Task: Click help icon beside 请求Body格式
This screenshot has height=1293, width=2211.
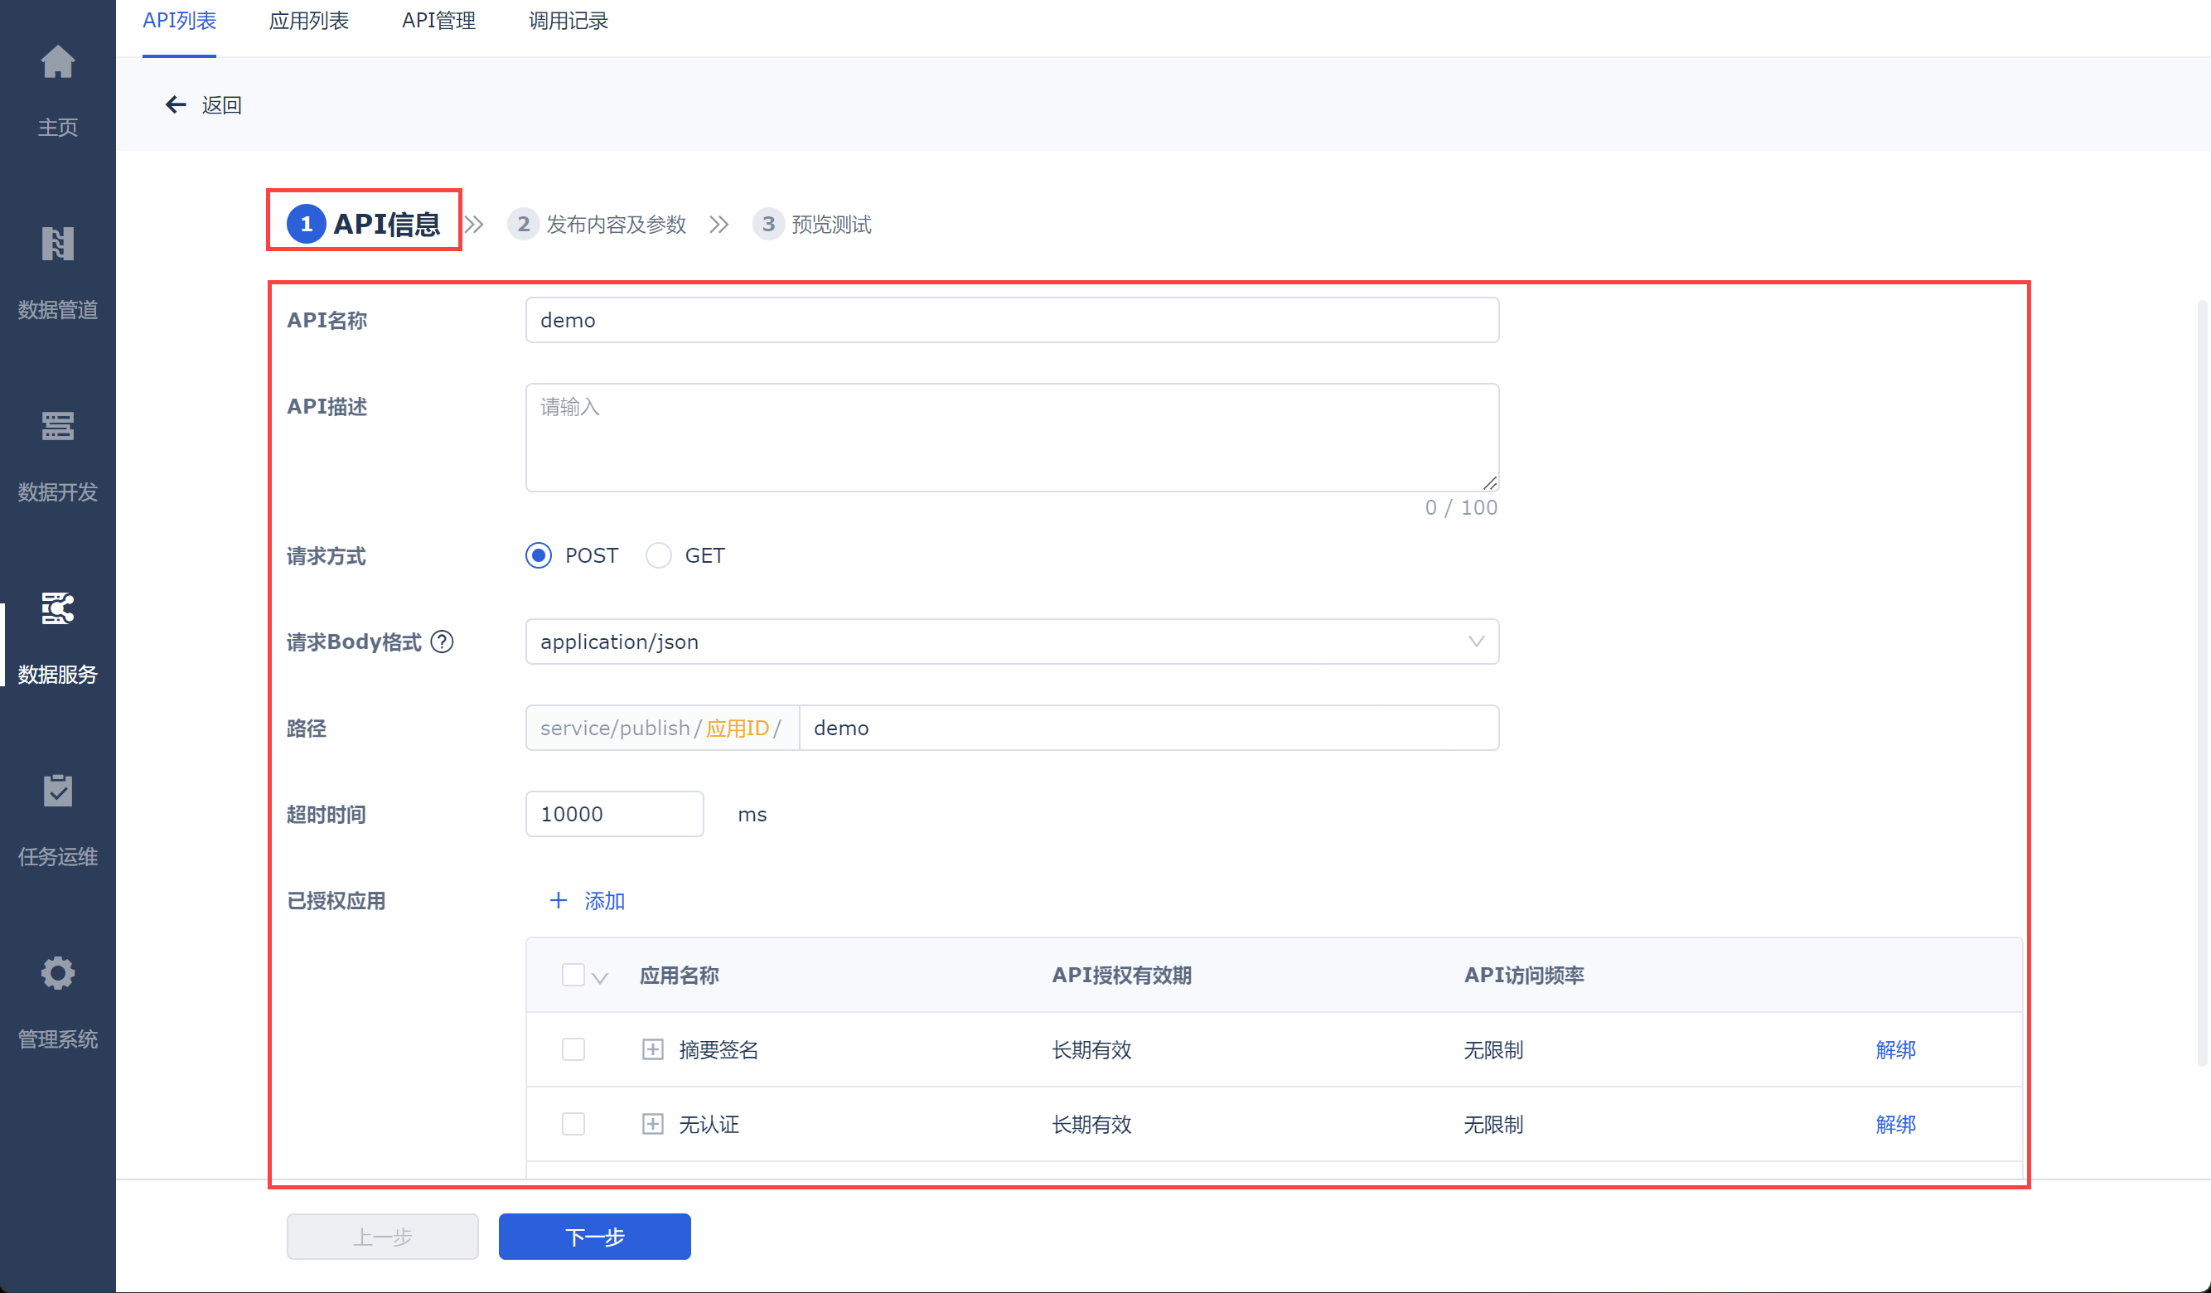Action: (443, 642)
